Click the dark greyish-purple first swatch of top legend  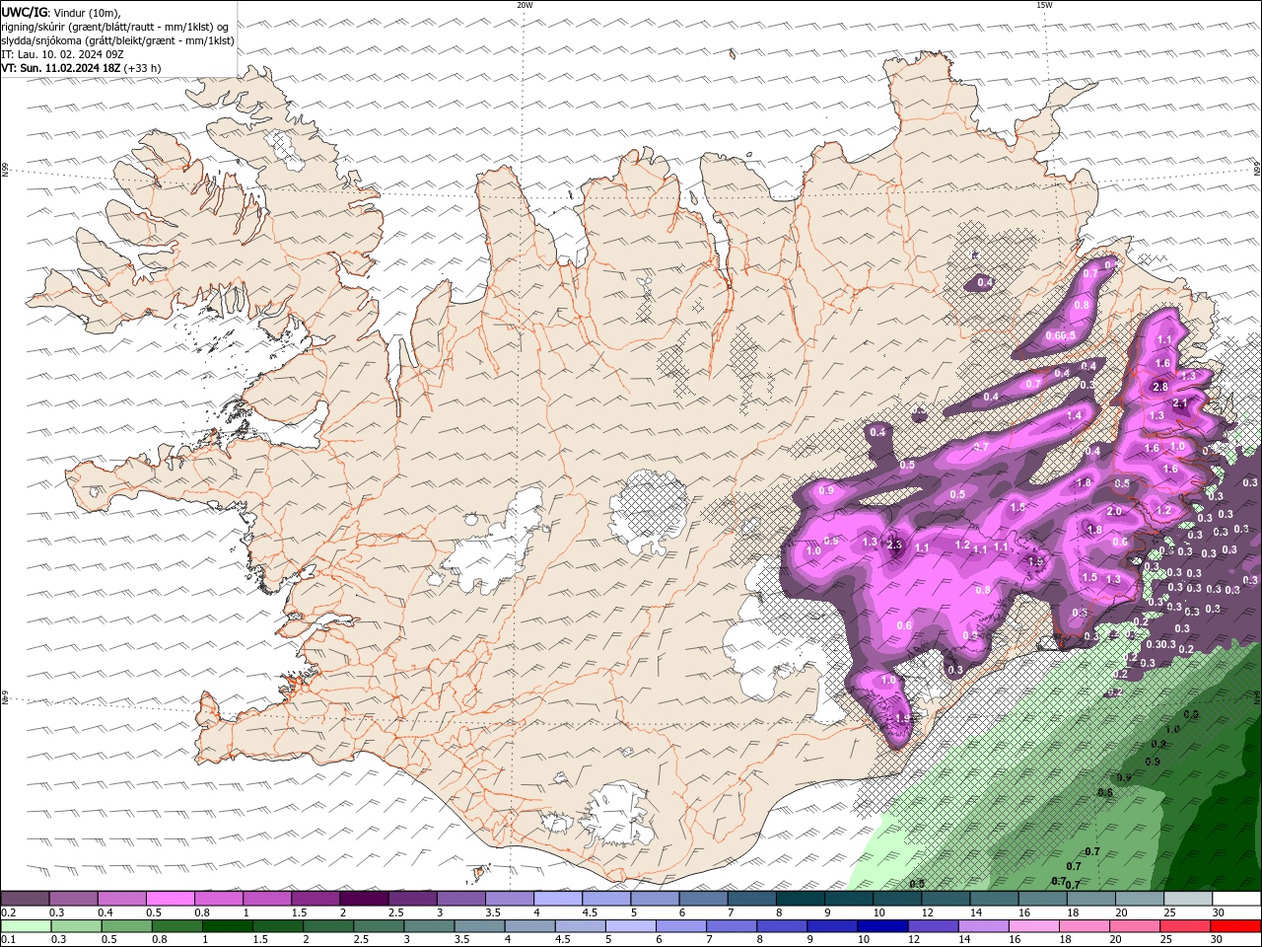coord(25,899)
